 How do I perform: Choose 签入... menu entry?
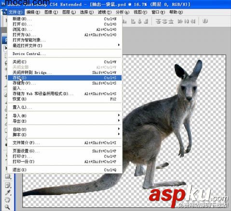65,88
